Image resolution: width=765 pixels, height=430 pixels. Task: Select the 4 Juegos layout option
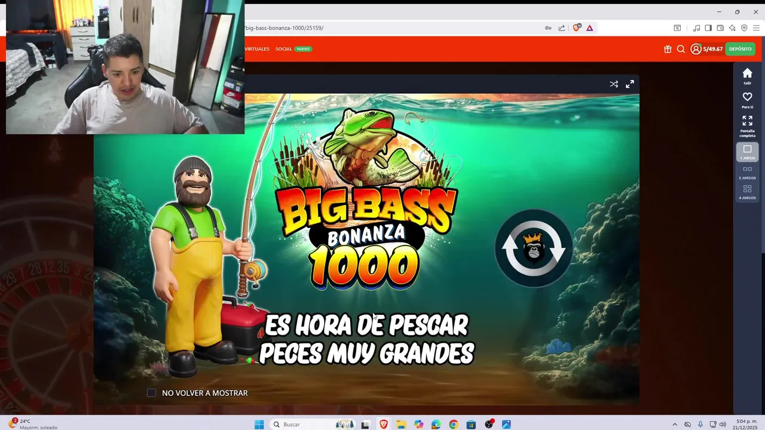(x=747, y=192)
